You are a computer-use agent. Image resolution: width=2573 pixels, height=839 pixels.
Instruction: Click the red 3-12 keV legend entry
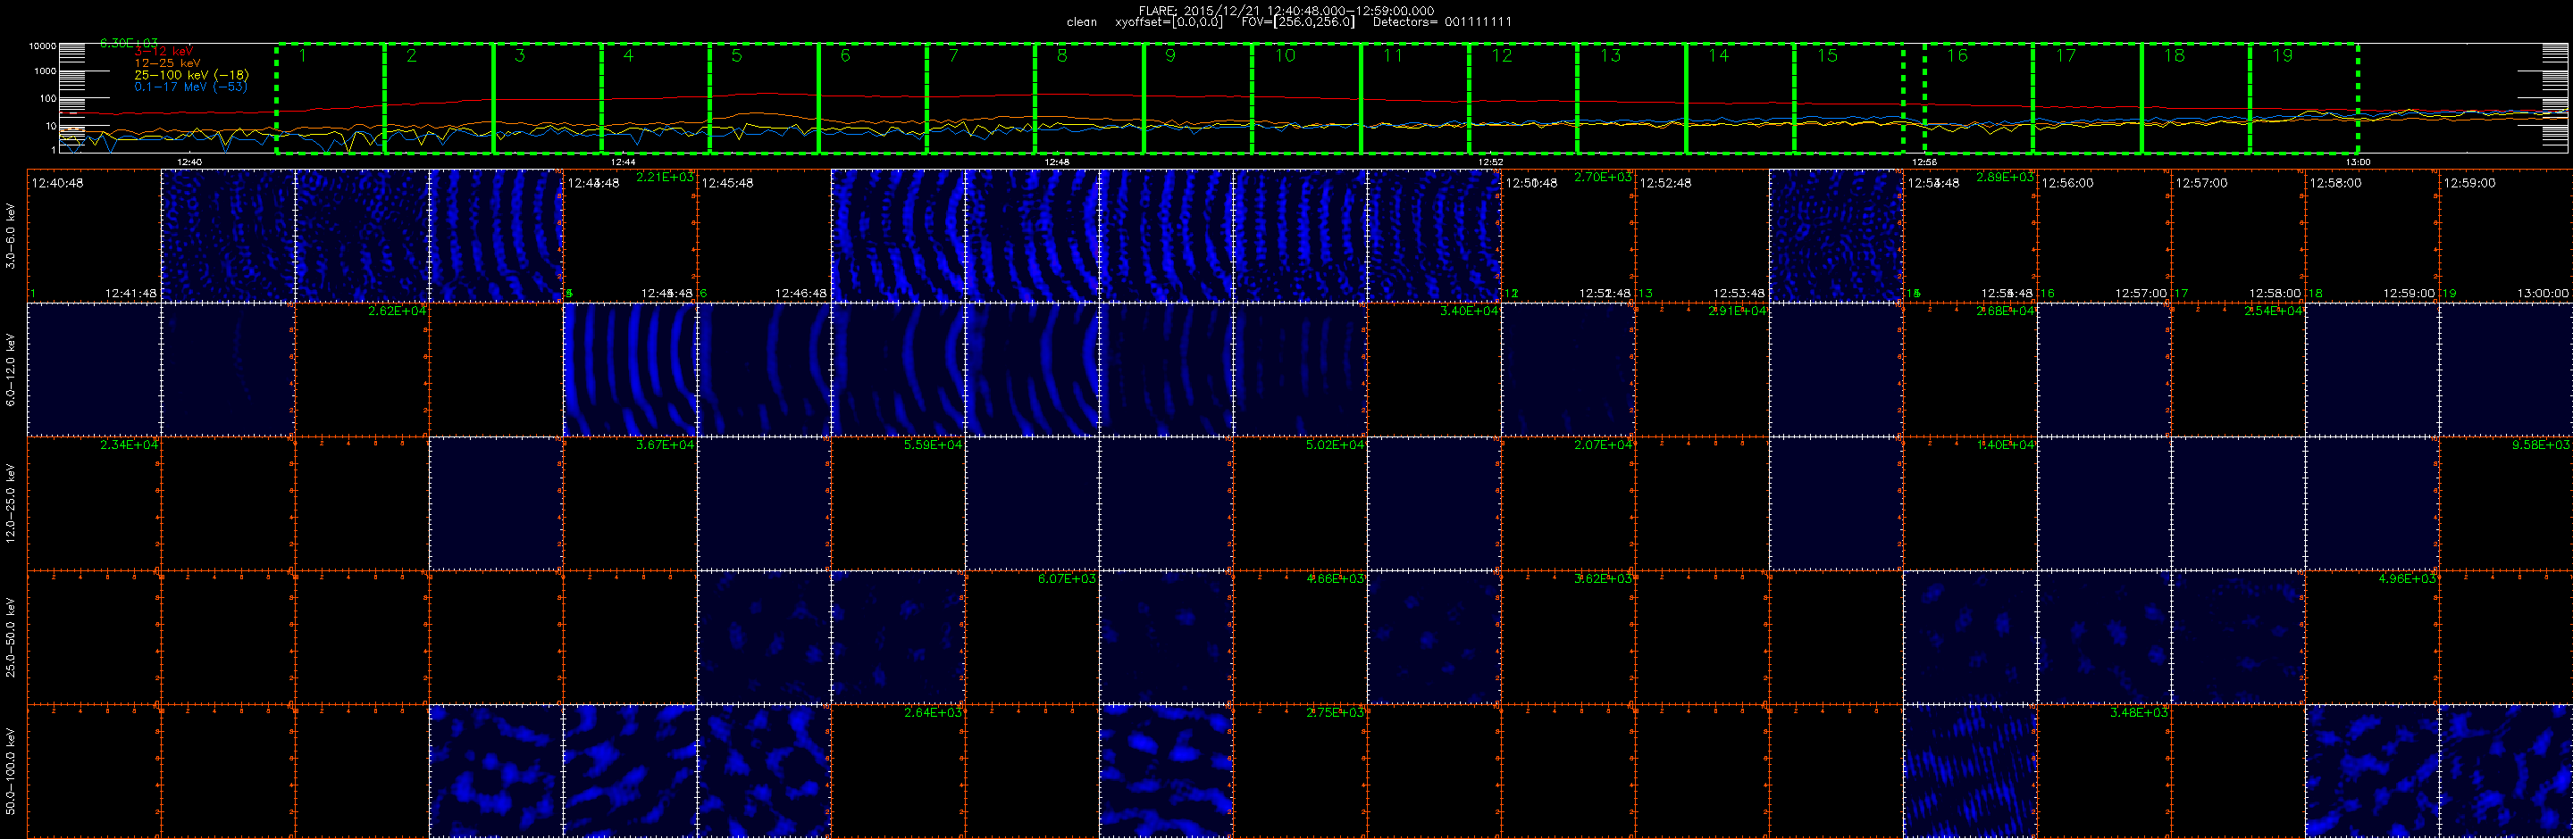click(x=163, y=51)
